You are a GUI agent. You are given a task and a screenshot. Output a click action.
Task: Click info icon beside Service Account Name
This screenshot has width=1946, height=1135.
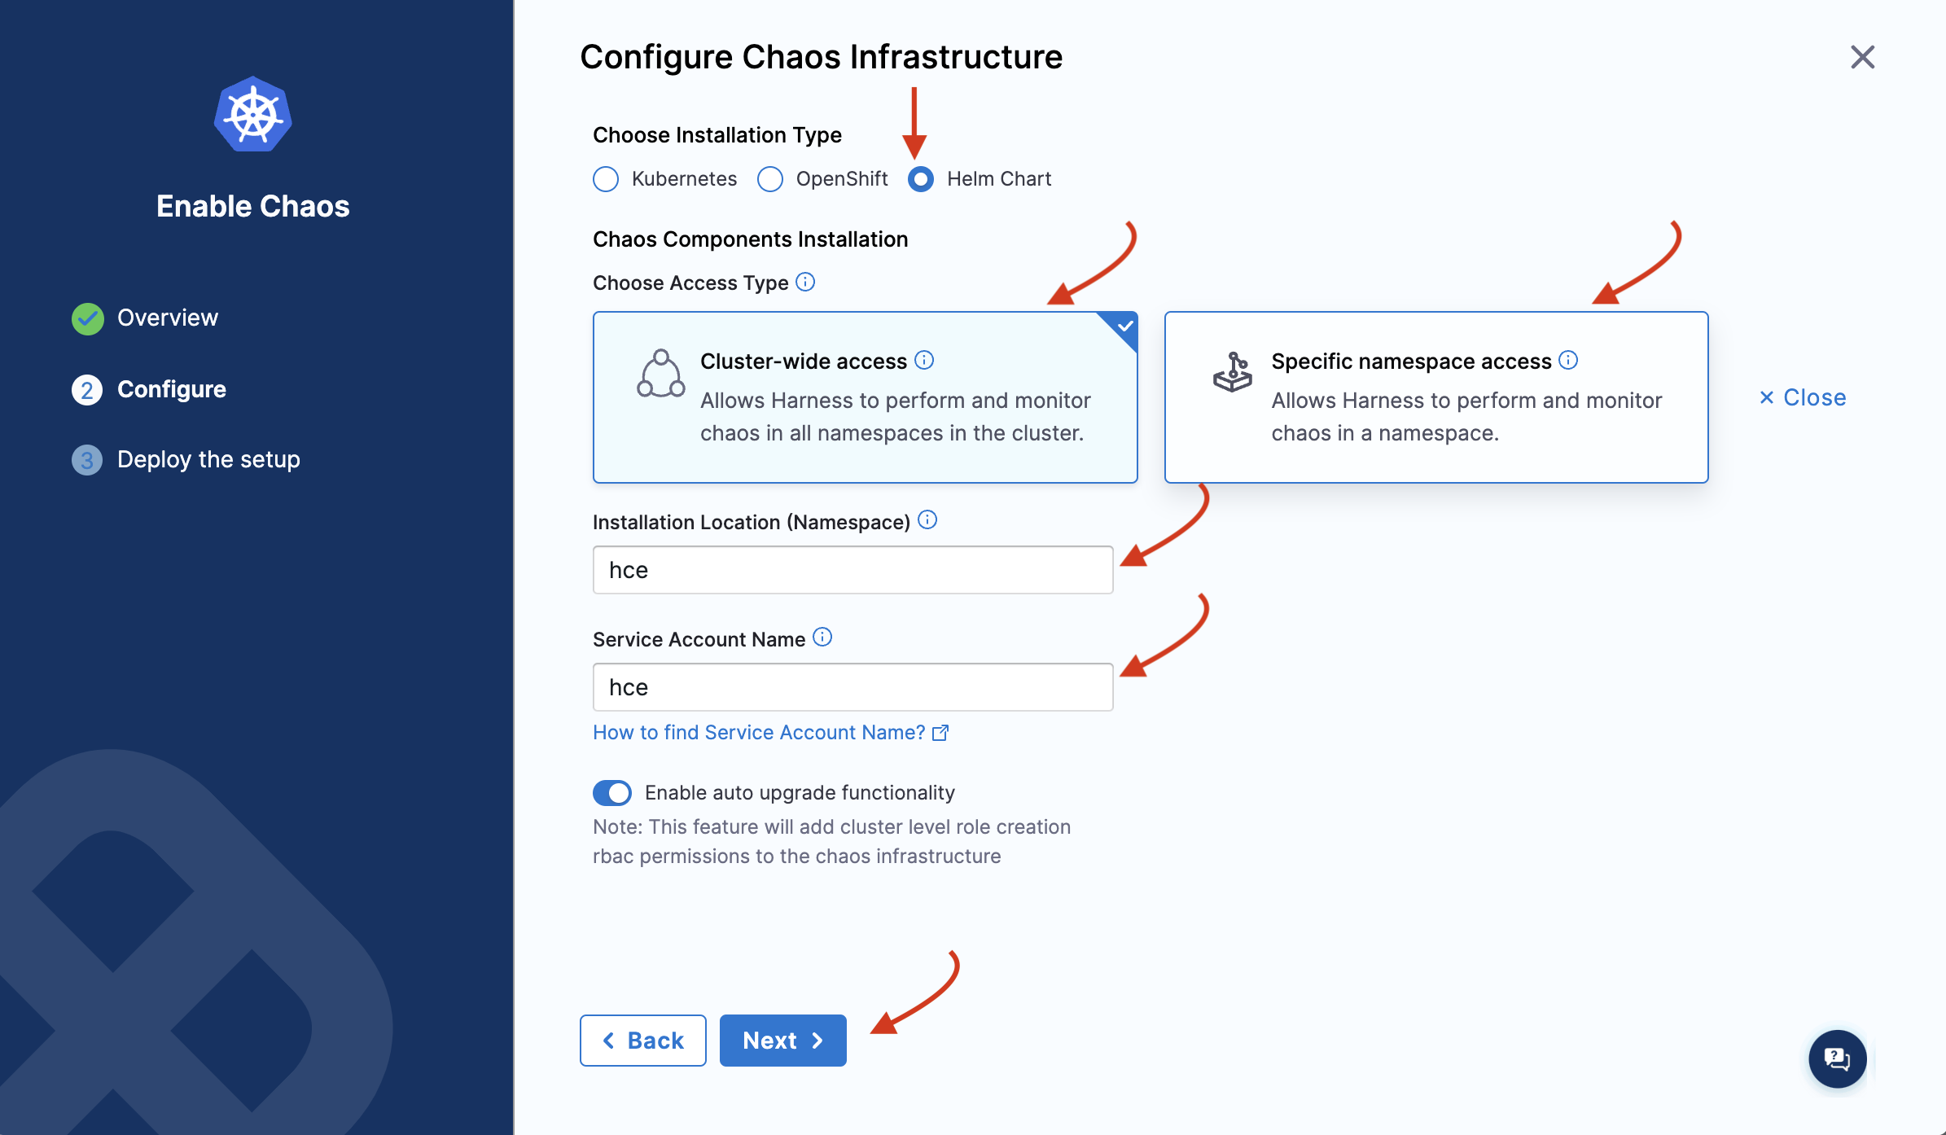[822, 637]
